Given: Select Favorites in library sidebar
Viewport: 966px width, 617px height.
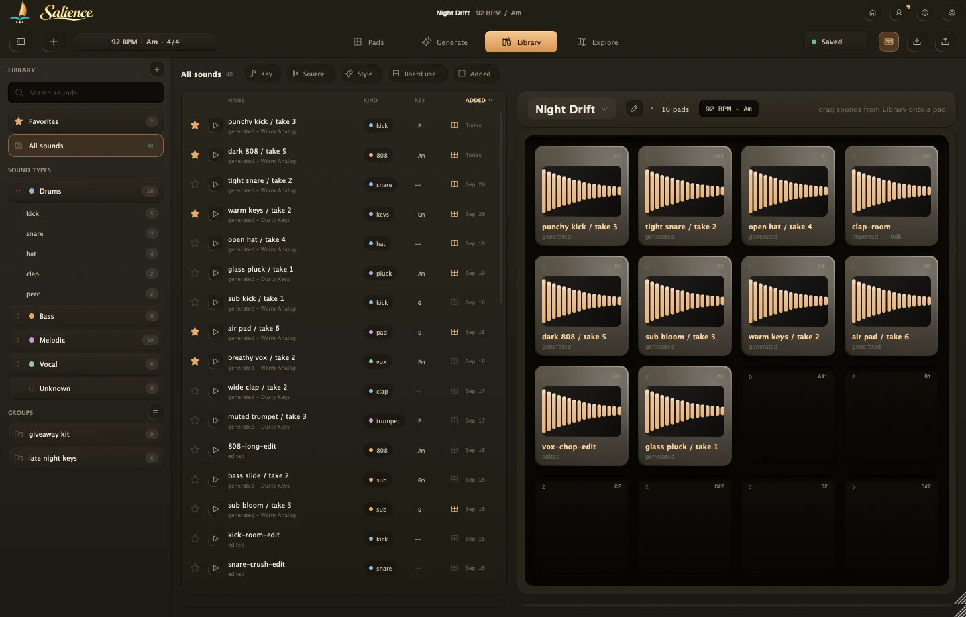Looking at the screenshot, I should (86, 121).
